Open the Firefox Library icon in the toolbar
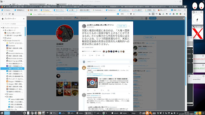Viewport: 205px width, 115px height. [150, 14]
